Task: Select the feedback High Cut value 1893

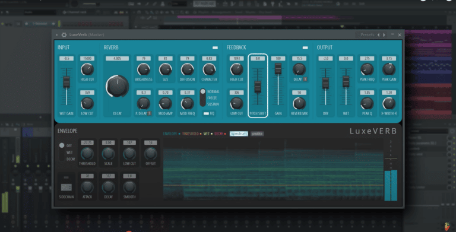Action: click(x=236, y=58)
